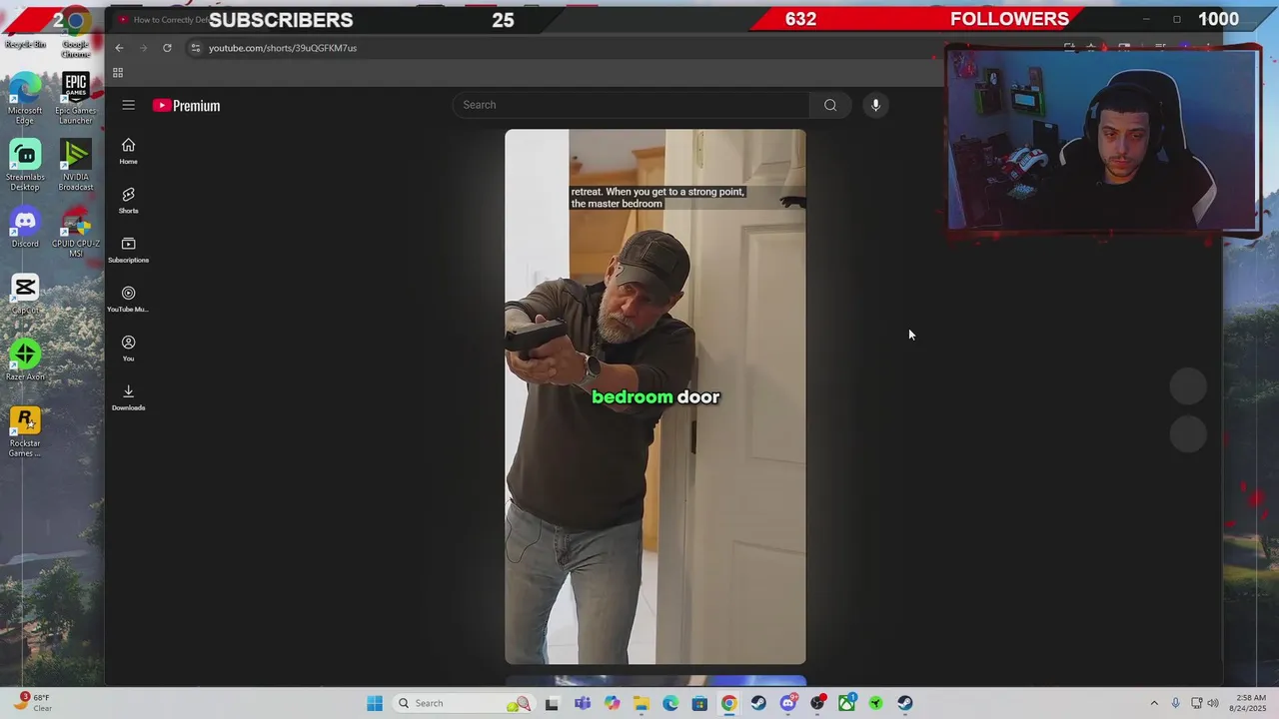Open the You section in sidebar
This screenshot has width=1279, height=719.
point(128,348)
